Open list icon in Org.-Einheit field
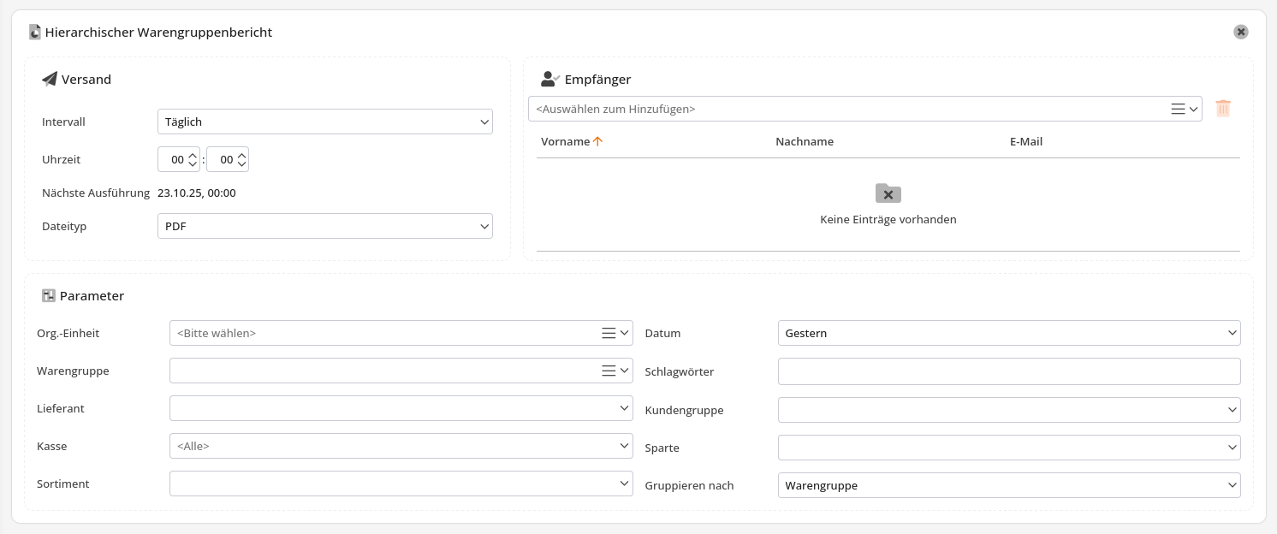Image resolution: width=1277 pixels, height=534 pixels. click(609, 333)
